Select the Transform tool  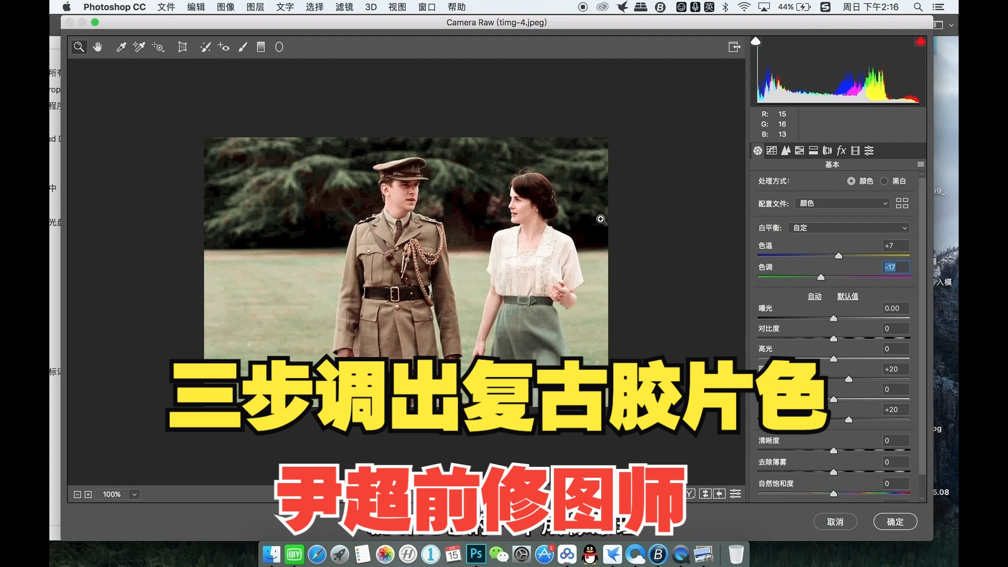pyautogui.click(x=182, y=47)
